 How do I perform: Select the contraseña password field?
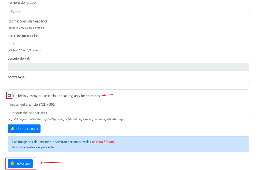(x=128, y=85)
